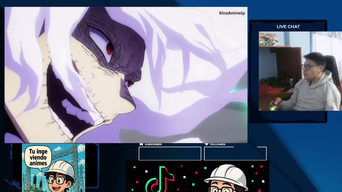342x192 pixels.
Task: Click the anime video frame
Action: tap(126, 75)
